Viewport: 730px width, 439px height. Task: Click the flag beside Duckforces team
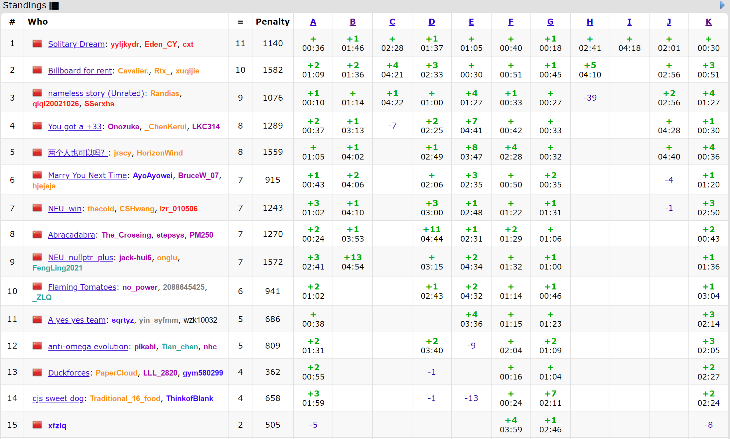pos(37,372)
